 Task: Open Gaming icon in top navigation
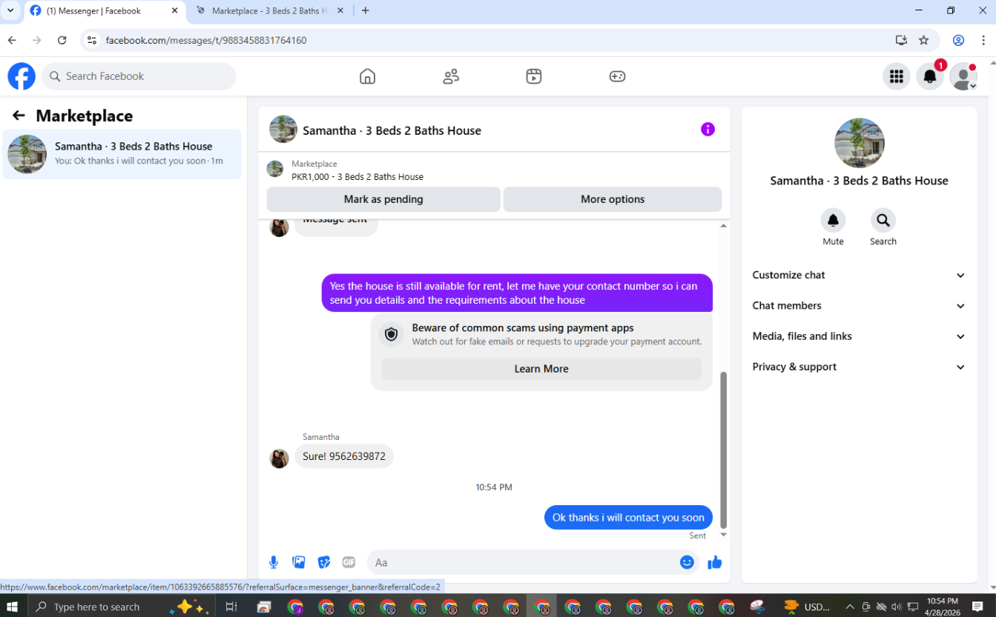coord(617,76)
